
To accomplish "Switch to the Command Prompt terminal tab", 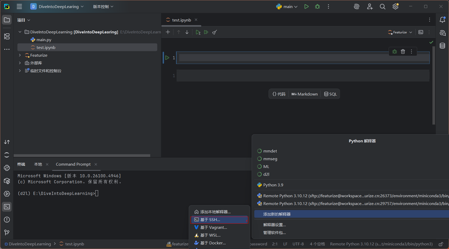I will 73,164.
